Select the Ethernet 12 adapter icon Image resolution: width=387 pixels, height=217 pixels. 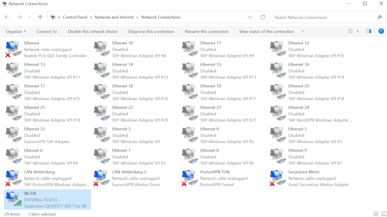278,49
